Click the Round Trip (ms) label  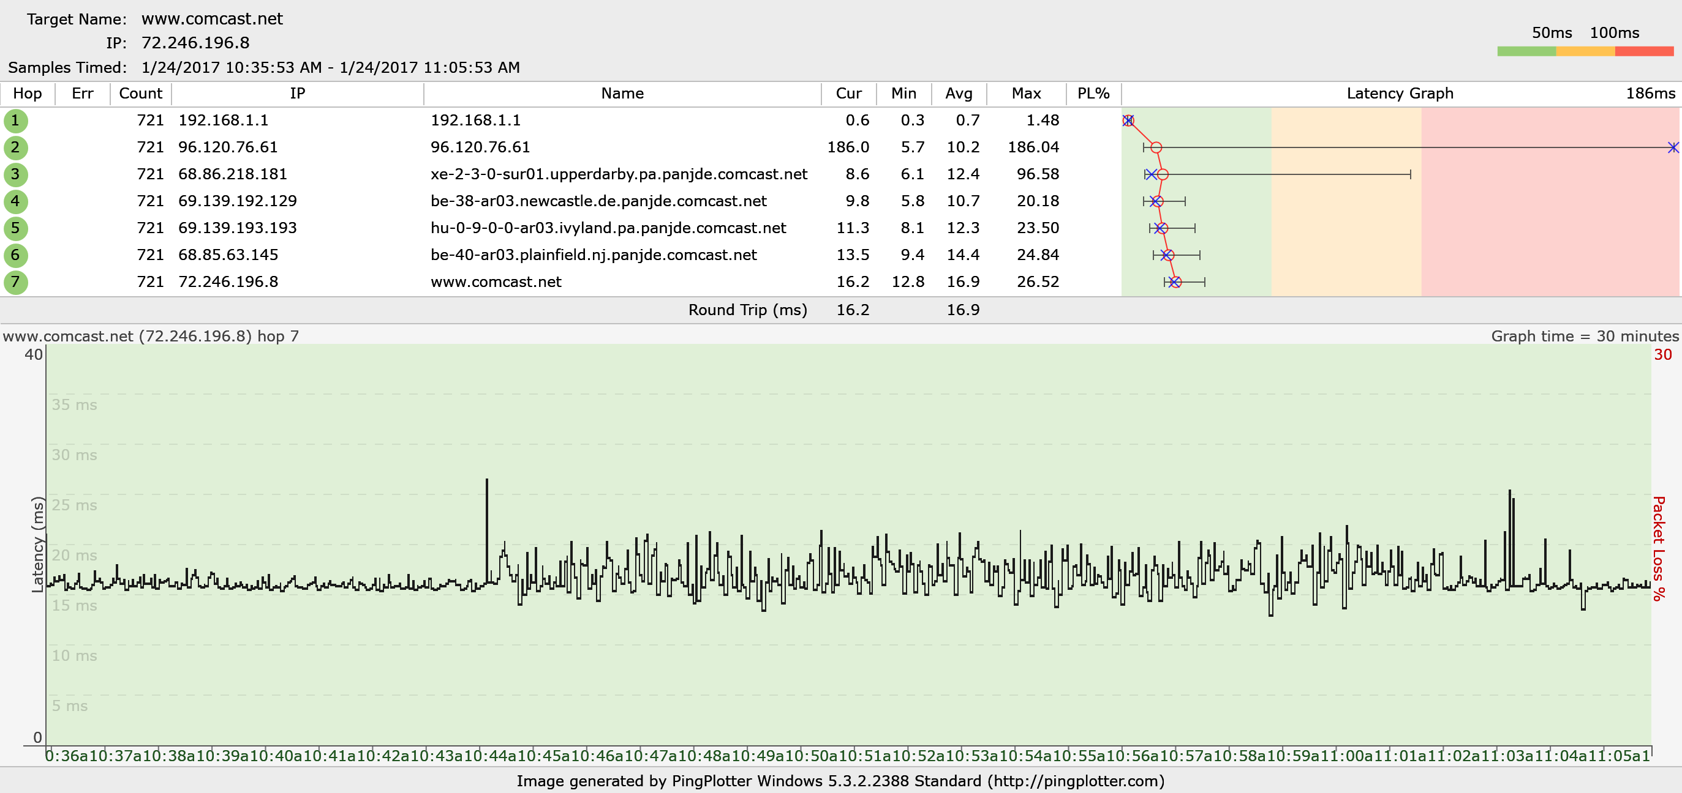(x=748, y=310)
